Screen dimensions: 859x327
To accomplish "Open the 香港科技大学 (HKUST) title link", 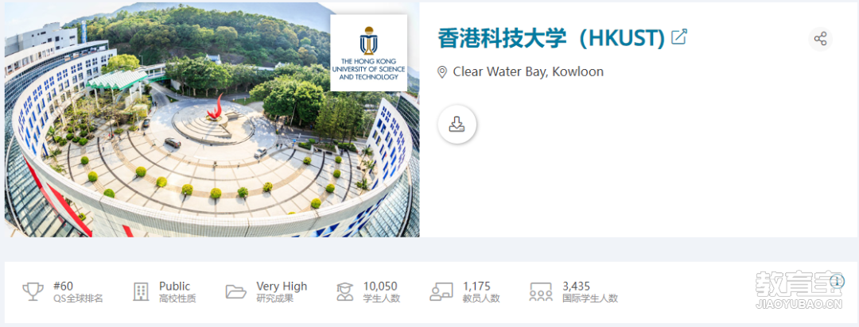I will (x=551, y=38).
